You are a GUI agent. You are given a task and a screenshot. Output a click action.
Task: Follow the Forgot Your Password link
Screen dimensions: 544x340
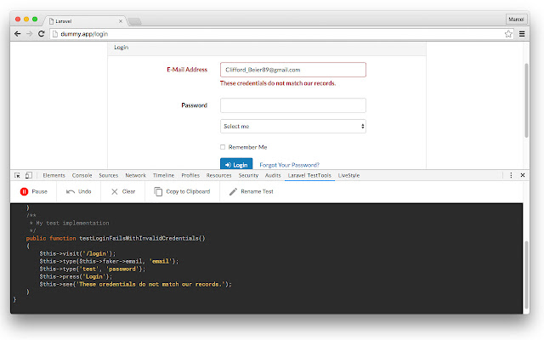pos(289,165)
